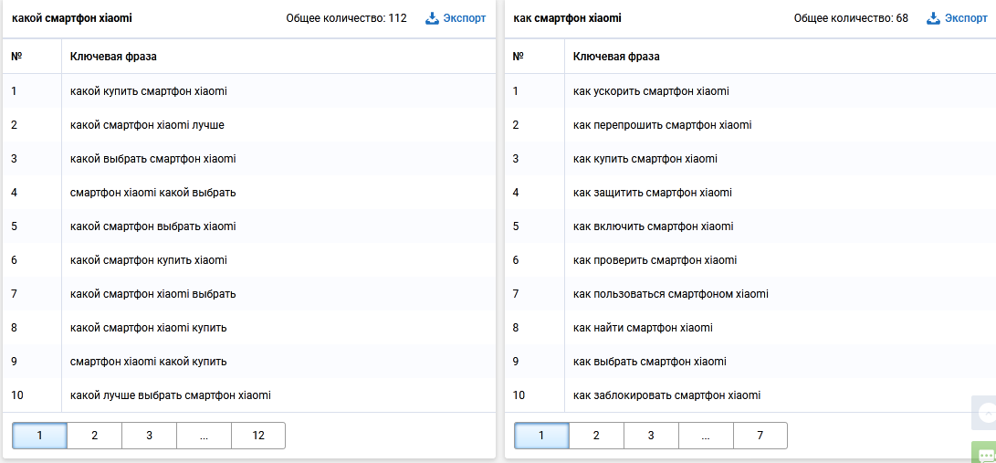Click the export download icon in the right panel
Screen dimensions: 996x463
coord(934,17)
